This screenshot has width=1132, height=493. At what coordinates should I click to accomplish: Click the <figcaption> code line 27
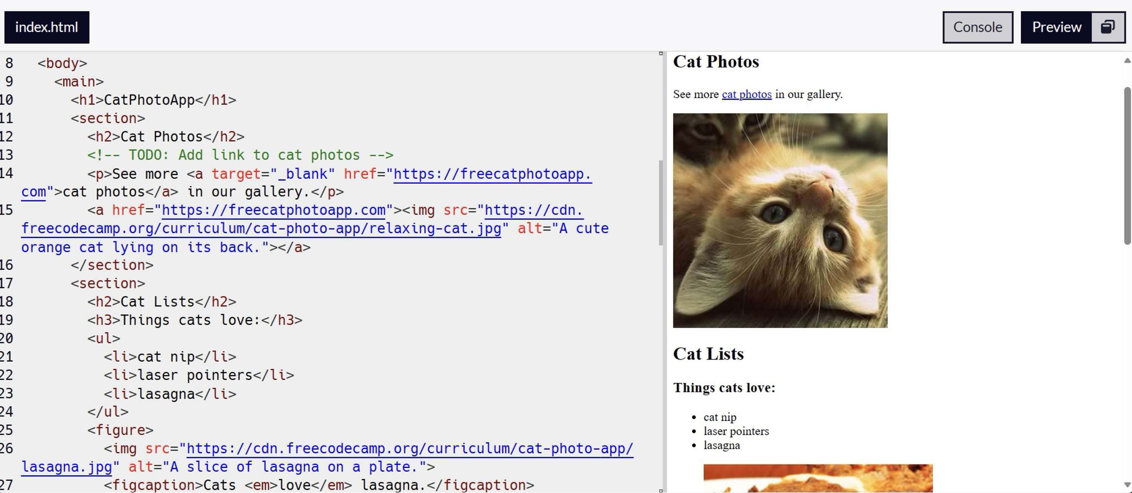[319, 485]
